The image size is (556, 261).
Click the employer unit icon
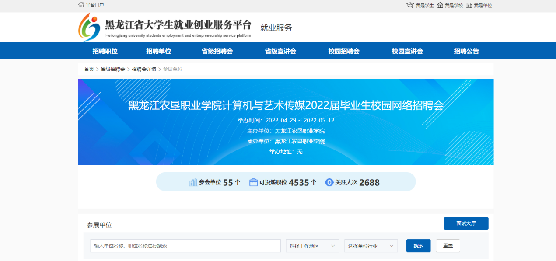469,5
